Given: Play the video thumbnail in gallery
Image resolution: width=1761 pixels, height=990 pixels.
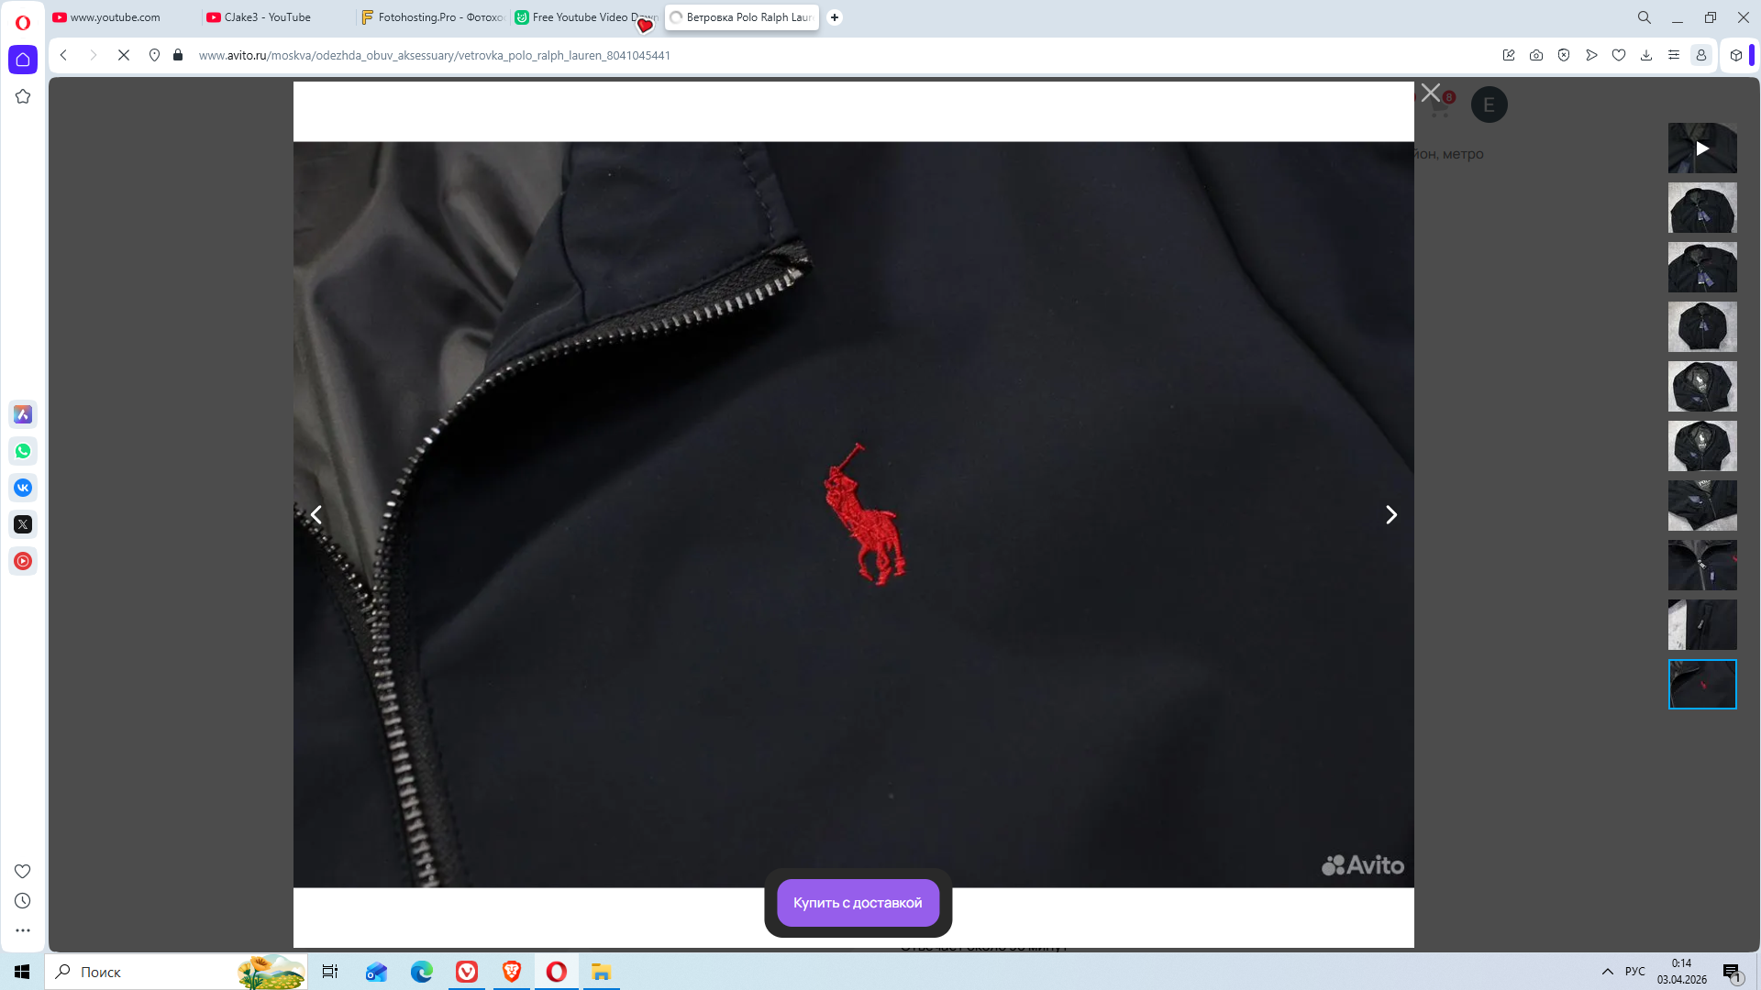Looking at the screenshot, I should pos(1701,148).
